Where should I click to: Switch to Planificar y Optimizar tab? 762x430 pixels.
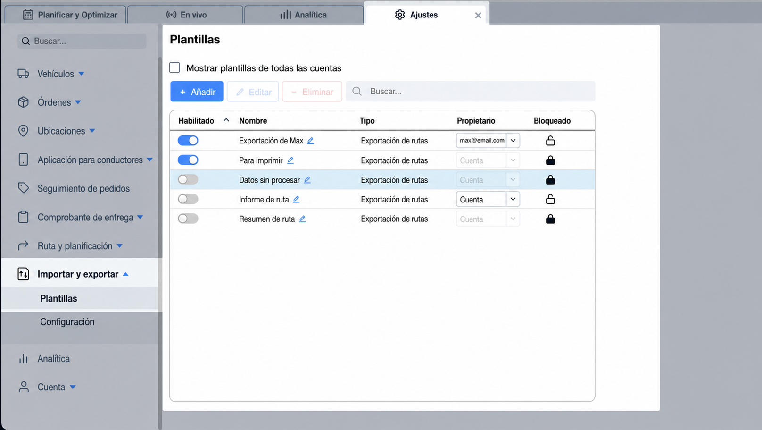(x=66, y=15)
